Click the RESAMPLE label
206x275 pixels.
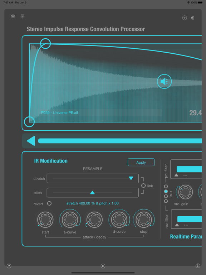pyautogui.click(x=93, y=169)
